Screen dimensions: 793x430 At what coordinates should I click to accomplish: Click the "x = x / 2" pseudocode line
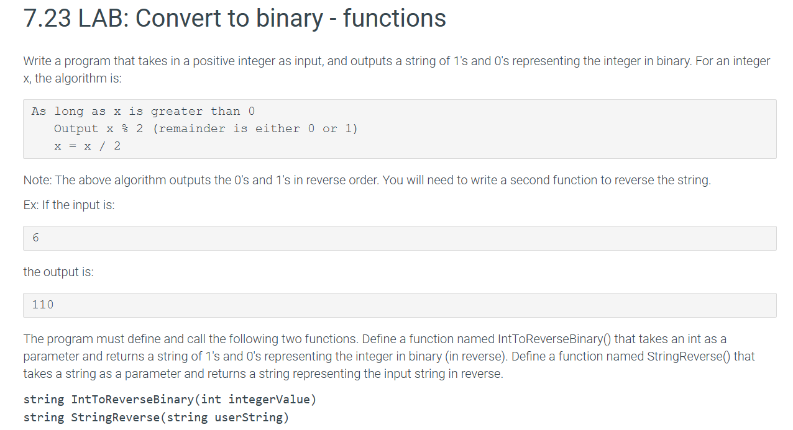(x=88, y=146)
